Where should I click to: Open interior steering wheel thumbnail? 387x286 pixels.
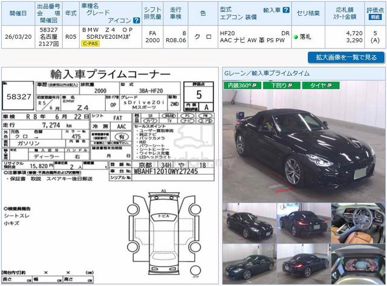tap(358, 223)
